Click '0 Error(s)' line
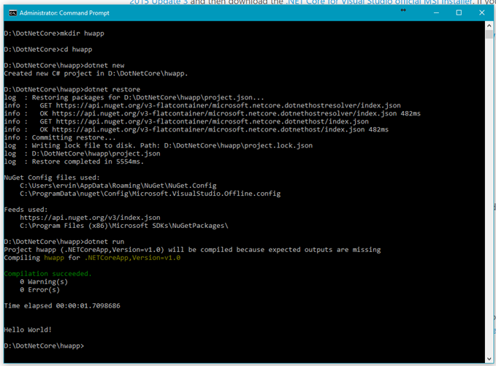This screenshot has height=366, width=496. click(40, 290)
